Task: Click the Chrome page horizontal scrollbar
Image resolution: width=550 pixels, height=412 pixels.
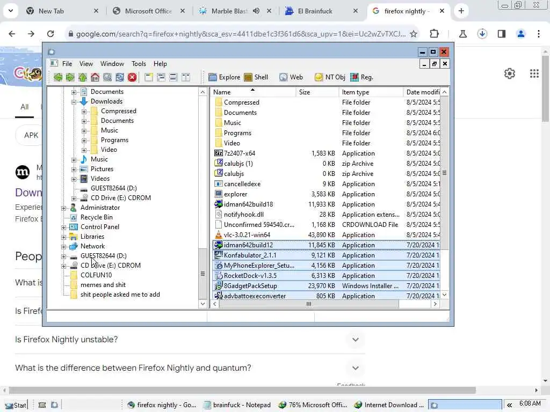Action: point(242,391)
